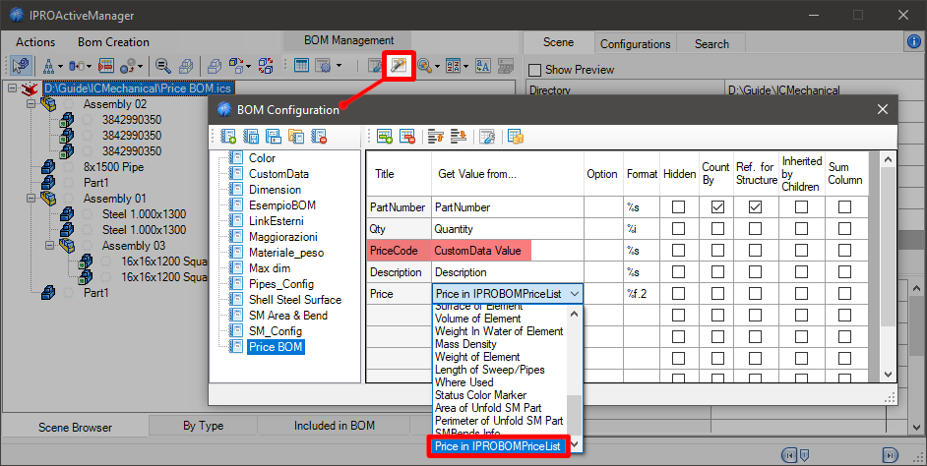The height and width of the screenshot is (466, 927).
Task: Click the PriceCode highlighted title cell
Action: click(398, 251)
